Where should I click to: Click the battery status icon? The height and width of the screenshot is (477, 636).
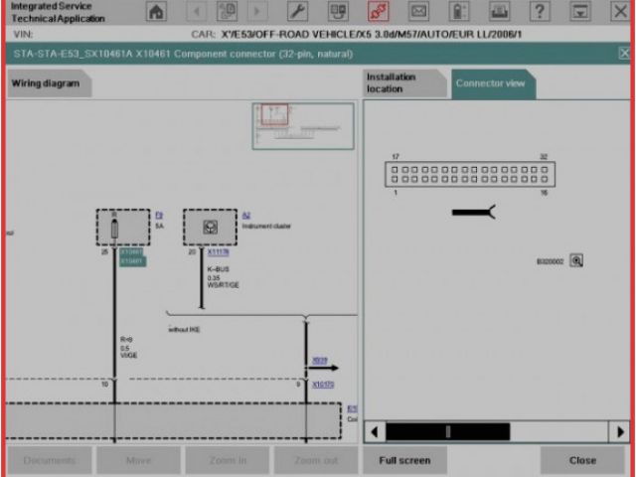point(458,12)
